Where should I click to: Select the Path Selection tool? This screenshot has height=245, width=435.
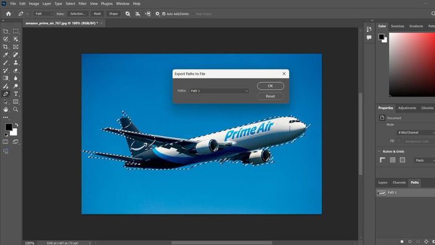pyautogui.click(x=5, y=101)
